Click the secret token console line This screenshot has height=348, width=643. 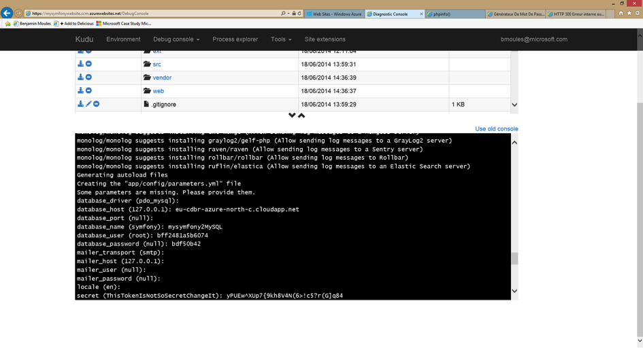pos(210,296)
